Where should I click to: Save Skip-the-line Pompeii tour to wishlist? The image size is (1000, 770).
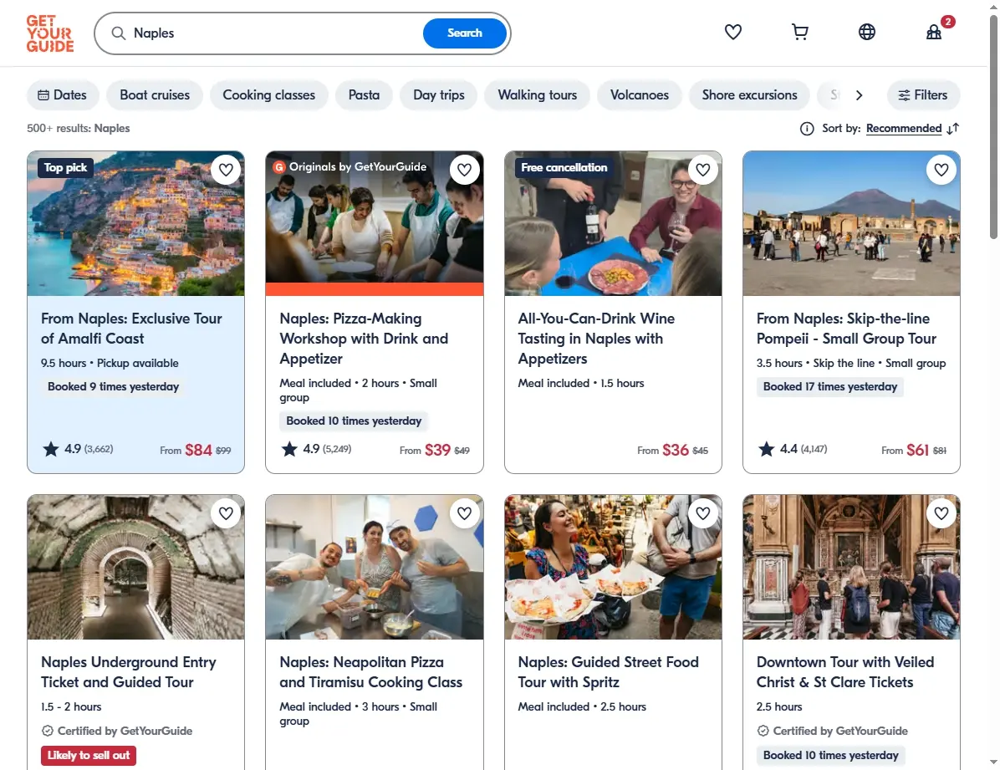(x=941, y=170)
